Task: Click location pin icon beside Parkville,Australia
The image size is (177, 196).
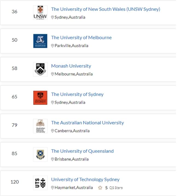Action: point(52,46)
